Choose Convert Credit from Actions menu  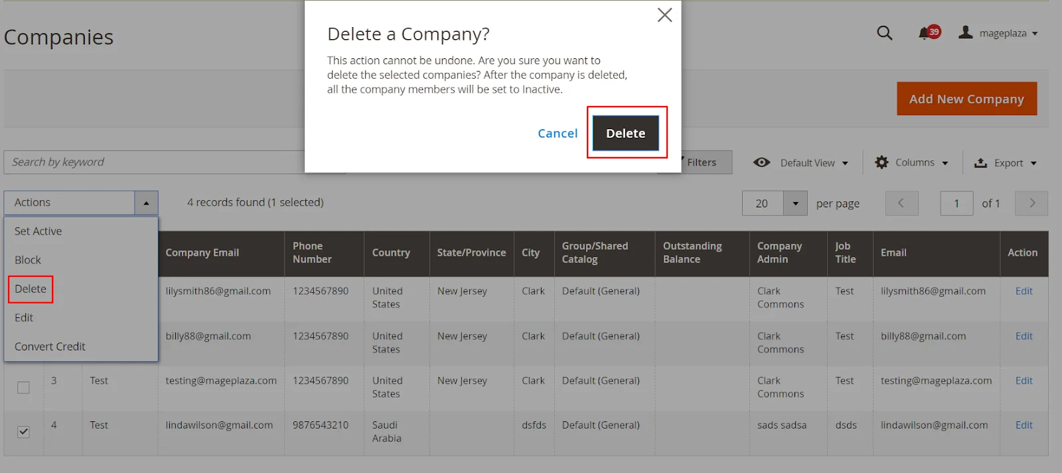point(81,346)
